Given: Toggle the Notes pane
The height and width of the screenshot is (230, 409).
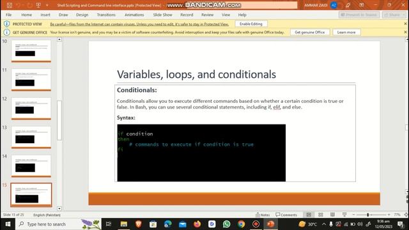Looking at the screenshot, I should 263,215.
